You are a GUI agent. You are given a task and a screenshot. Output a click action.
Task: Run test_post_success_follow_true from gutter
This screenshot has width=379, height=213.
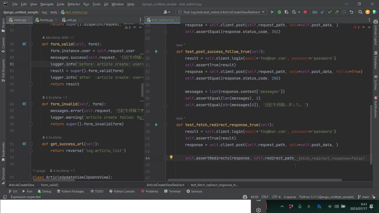(157, 52)
